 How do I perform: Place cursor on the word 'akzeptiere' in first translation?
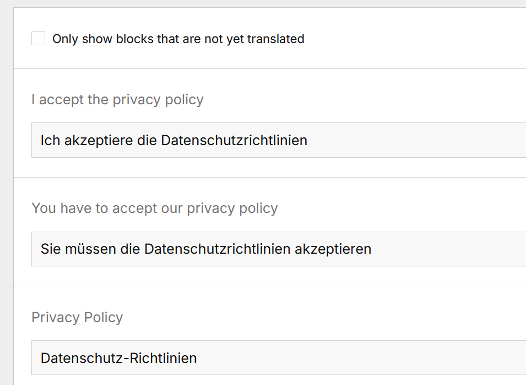point(94,141)
